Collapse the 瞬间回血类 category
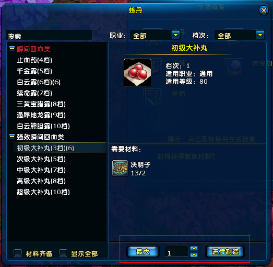 12,49
